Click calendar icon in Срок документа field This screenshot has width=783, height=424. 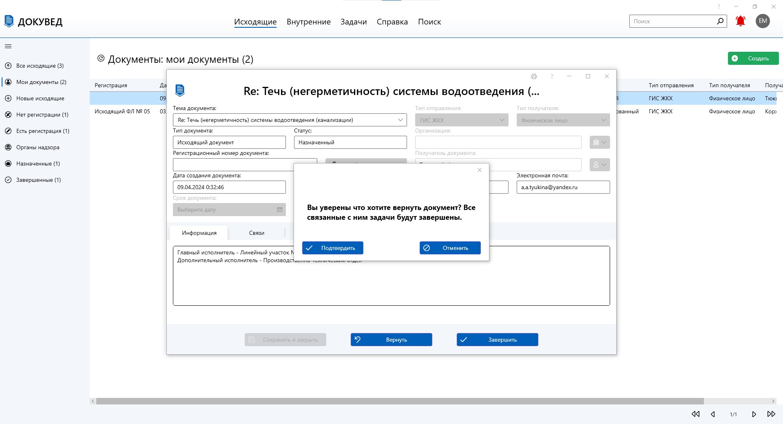click(x=280, y=210)
